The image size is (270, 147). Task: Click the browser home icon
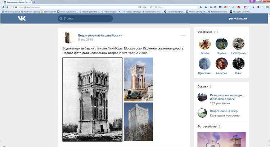click(x=206, y=7)
